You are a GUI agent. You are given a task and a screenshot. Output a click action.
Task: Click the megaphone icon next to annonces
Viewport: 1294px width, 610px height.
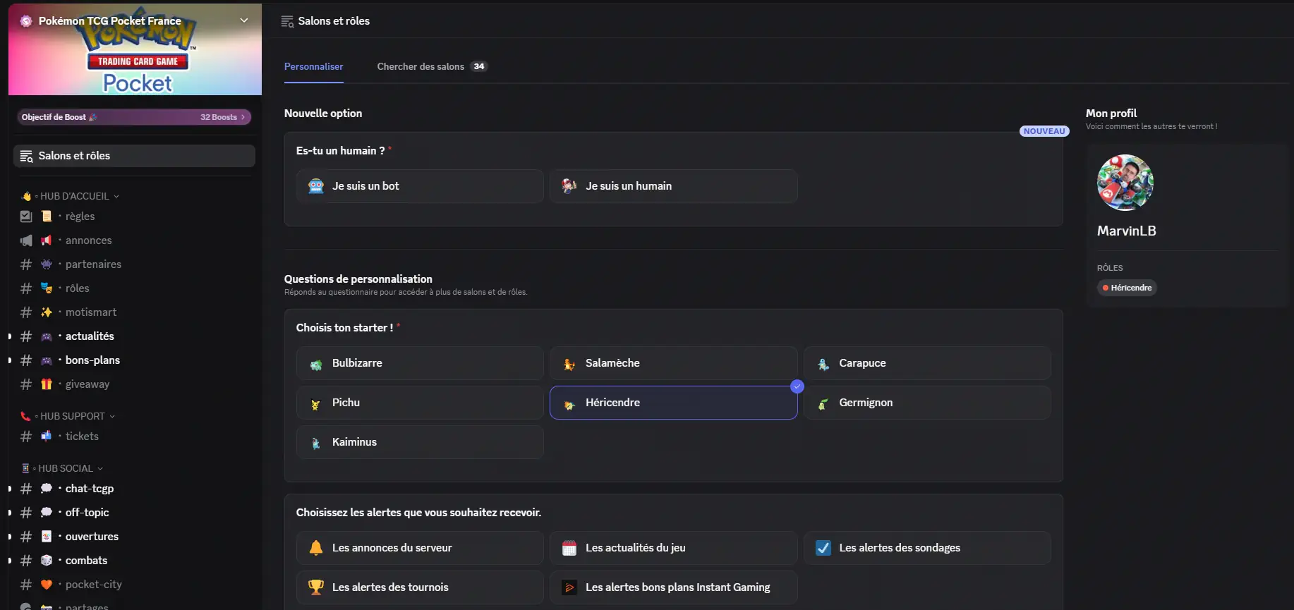point(26,240)
